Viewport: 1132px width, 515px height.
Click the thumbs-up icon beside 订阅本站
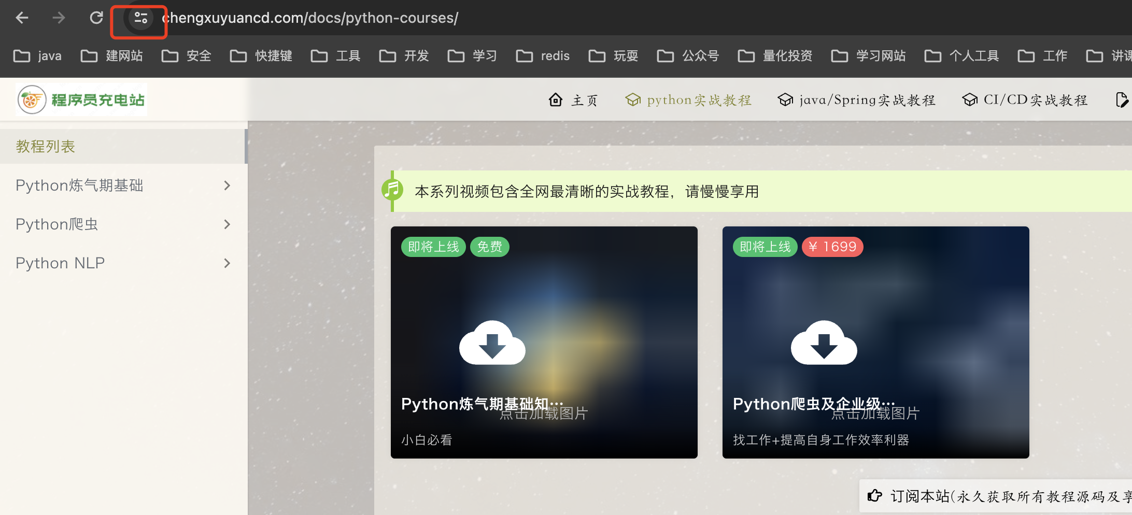tap(875, 496)
